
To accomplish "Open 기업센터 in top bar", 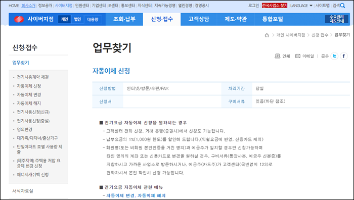I will coord(99,6).
